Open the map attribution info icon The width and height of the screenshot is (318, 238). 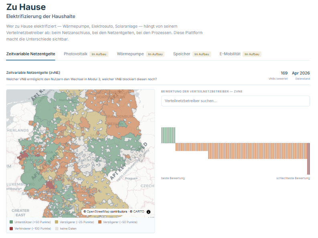pyautogui.click(x=148, y=212)
